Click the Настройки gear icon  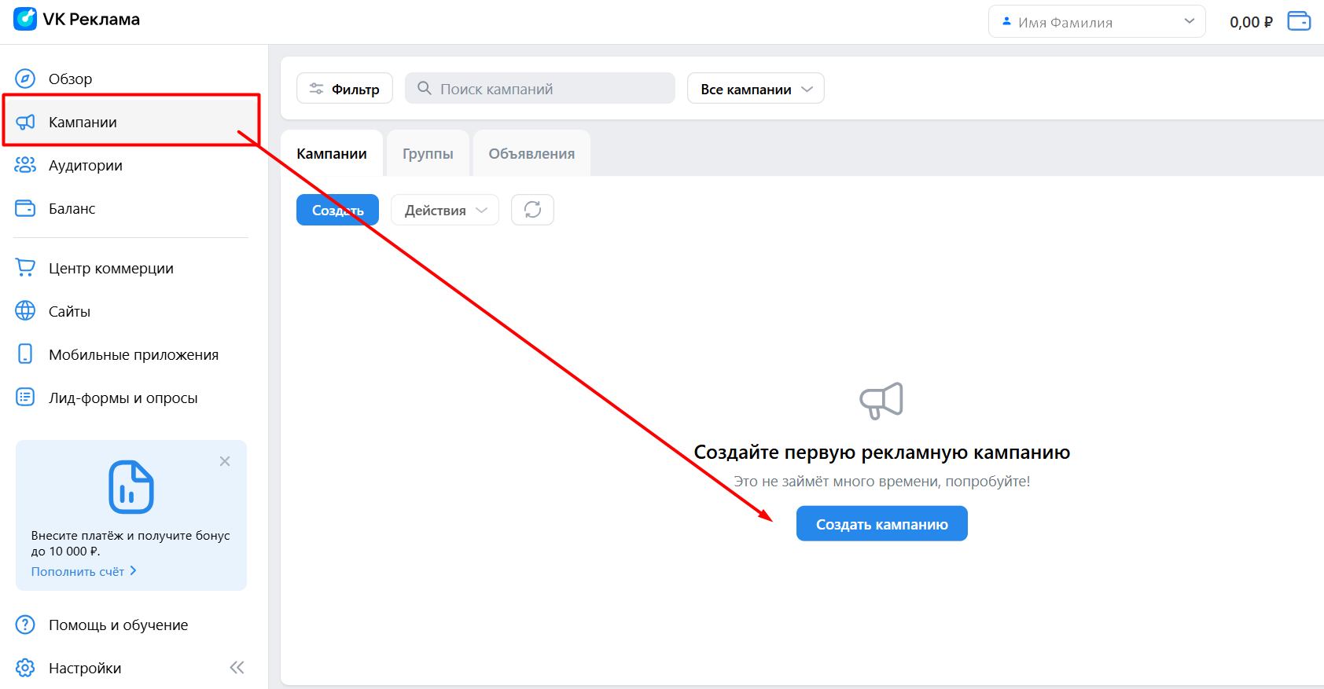coord(25,668)
